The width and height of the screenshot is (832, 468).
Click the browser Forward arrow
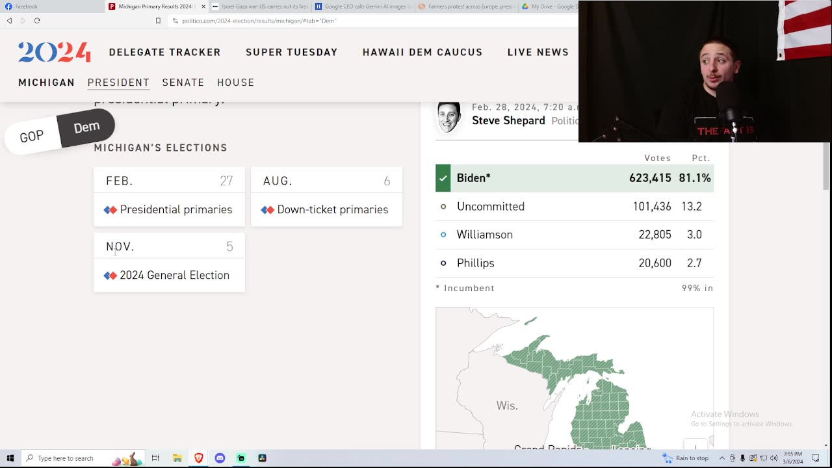tap(23, 21)
